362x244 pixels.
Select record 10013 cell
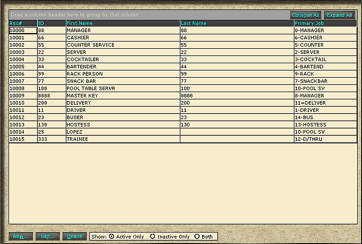pos(23,125)
